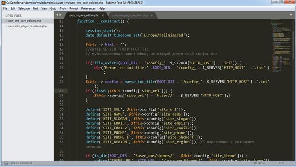Viewport: 296px width, 167px height.
Task: Open the Selection menu
Action: point(24,8)
